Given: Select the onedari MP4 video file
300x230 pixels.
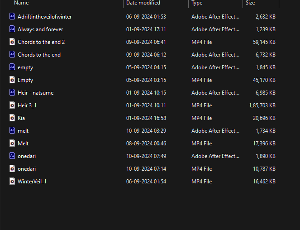Looking at the screenshot, I should [27, 169].
